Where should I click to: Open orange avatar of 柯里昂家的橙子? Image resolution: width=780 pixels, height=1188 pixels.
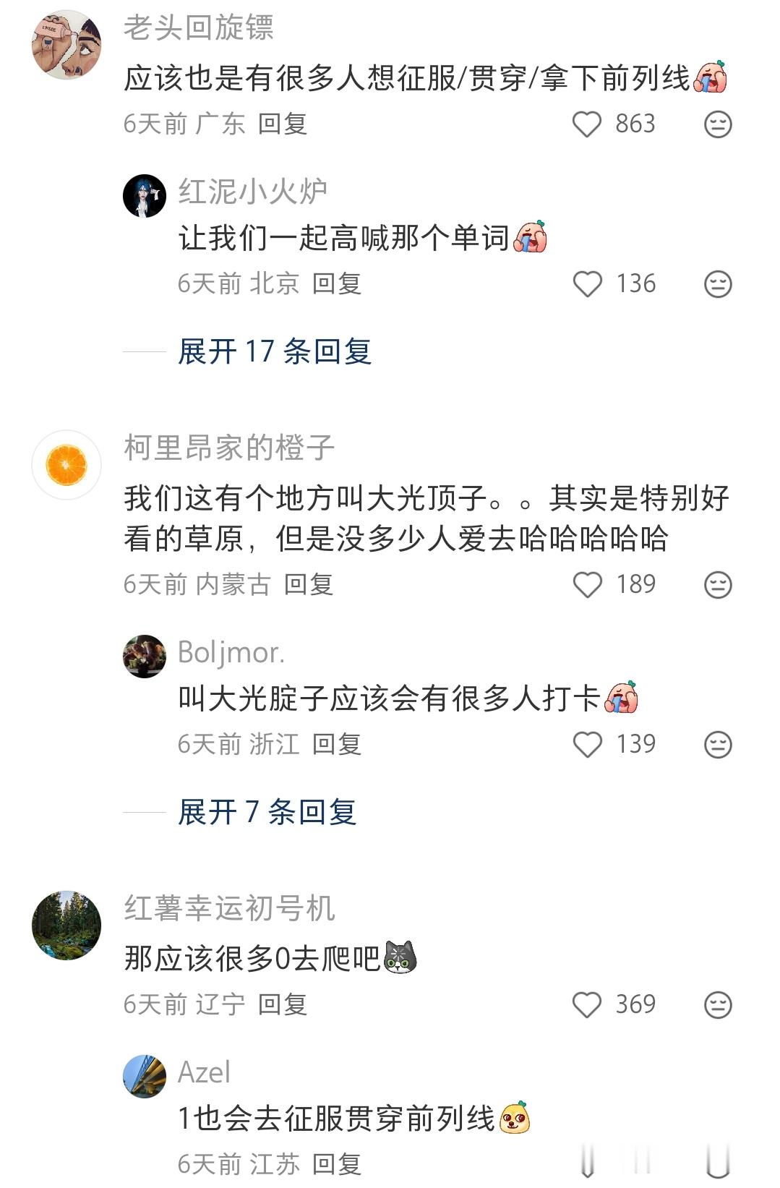[67, 465]
